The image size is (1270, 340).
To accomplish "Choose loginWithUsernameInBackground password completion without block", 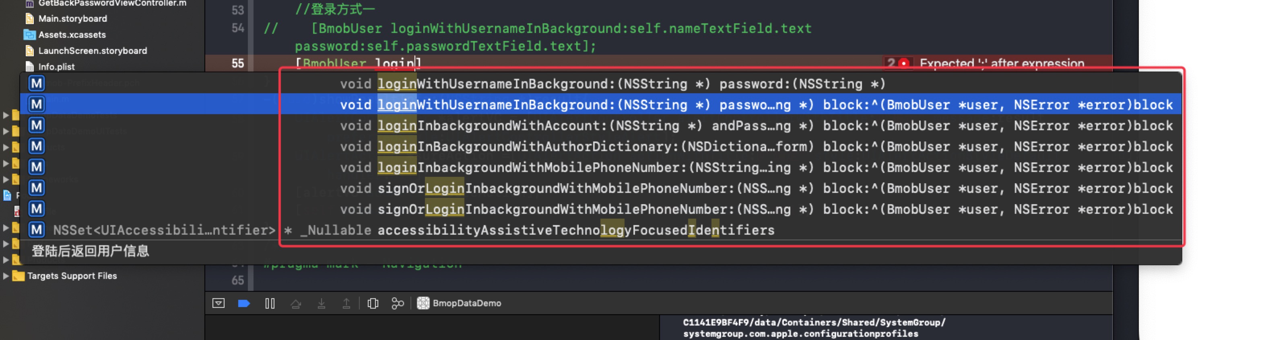I will [601, 84].
